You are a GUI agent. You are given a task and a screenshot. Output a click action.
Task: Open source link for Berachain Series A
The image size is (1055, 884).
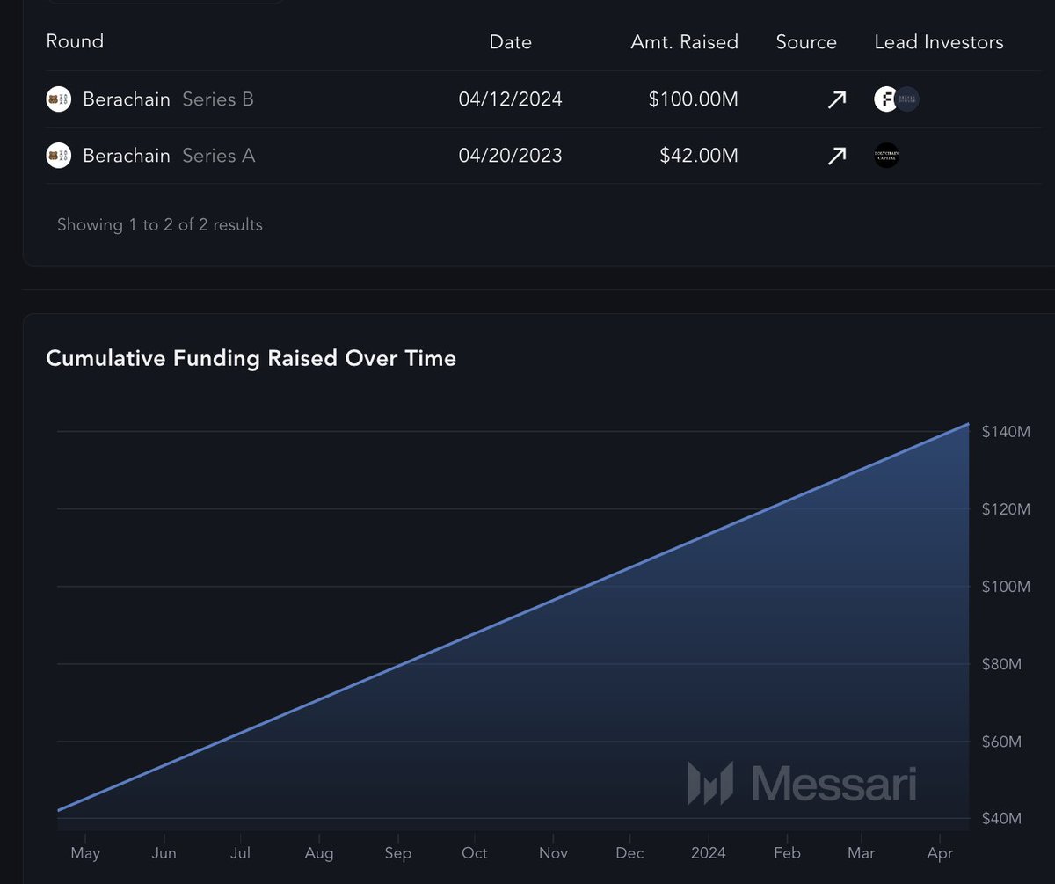click(836, 156)
